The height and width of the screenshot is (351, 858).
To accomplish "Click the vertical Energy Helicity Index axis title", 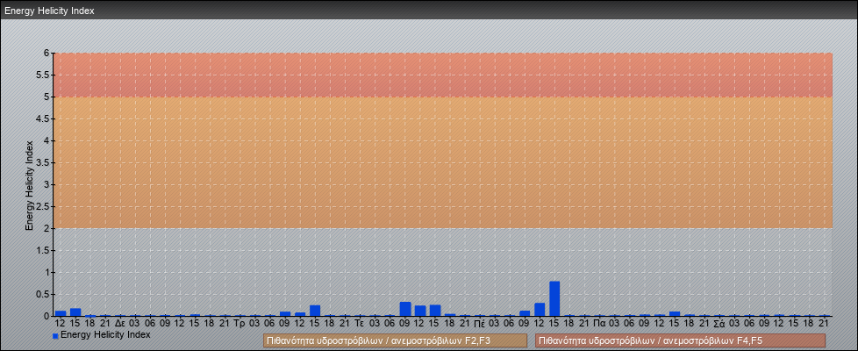I will [x=30, y=185].
